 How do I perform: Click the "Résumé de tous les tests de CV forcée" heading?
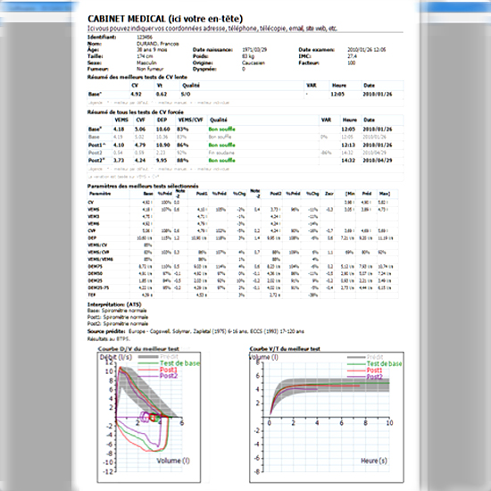[136, 112]
